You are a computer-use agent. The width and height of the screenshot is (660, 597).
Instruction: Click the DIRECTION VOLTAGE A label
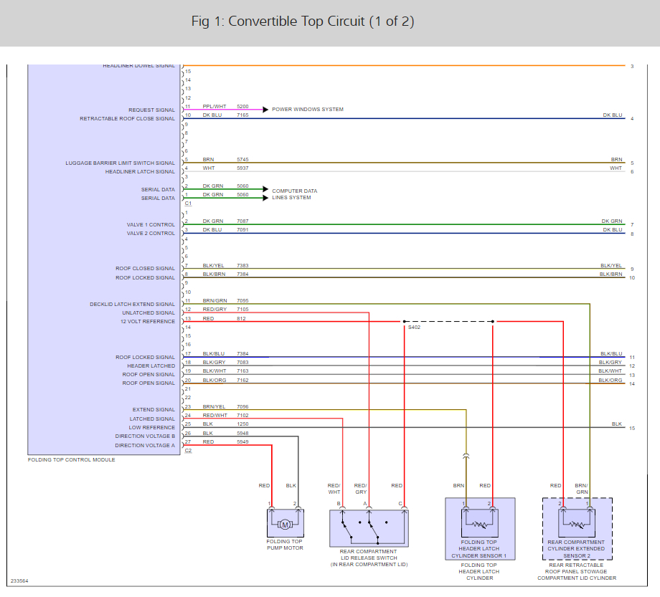[145, 446]
